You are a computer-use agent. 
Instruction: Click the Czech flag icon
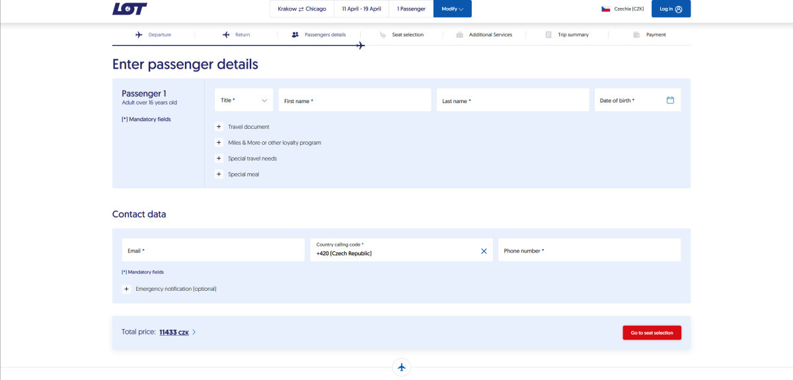[x=605, y=9]
